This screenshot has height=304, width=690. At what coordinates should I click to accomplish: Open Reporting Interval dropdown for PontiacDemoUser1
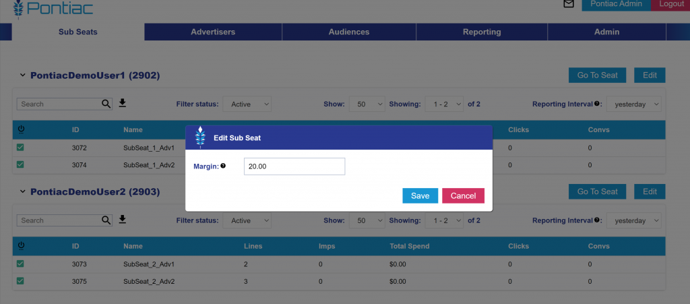(x=633, y=104)
